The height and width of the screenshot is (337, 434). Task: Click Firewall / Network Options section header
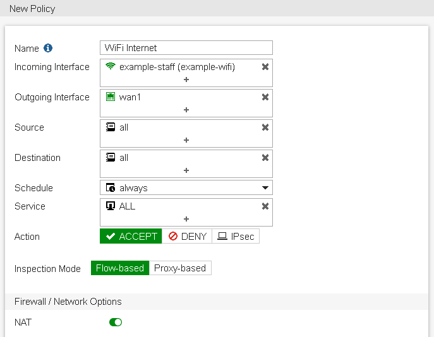pos(68,301)
